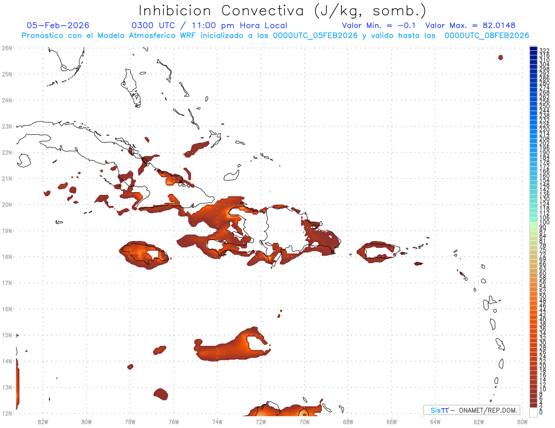Click the "60" value on the color scale
This screenshot has height=428, width=555.
coord(543,273)
